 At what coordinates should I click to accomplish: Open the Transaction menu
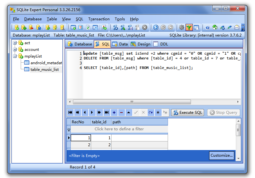click(99, 19)
